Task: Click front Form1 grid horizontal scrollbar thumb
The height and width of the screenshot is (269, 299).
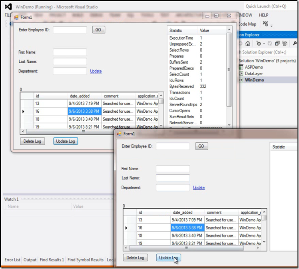Action: [186, 248]
